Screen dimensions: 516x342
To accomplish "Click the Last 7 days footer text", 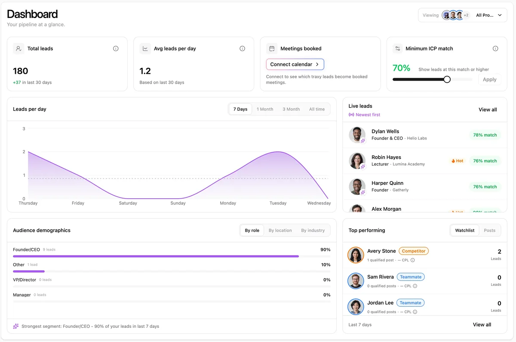I will pos(360,325).
